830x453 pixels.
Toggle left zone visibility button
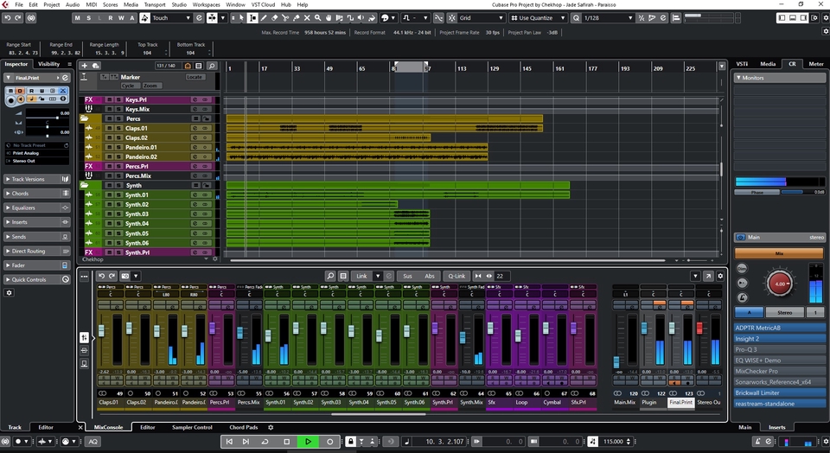[782, 17]
